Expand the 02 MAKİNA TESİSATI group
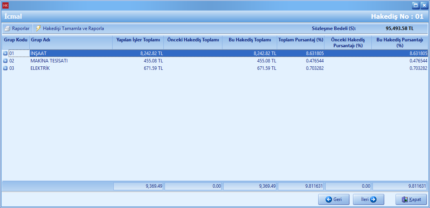This screenshot has width=430, height=208. point(5,61)
